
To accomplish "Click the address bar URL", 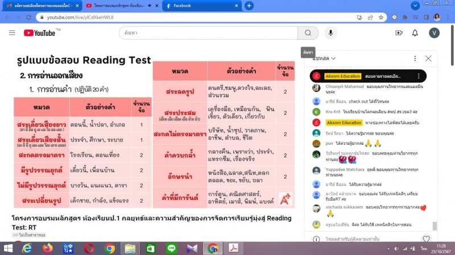I will click(80, 18).
